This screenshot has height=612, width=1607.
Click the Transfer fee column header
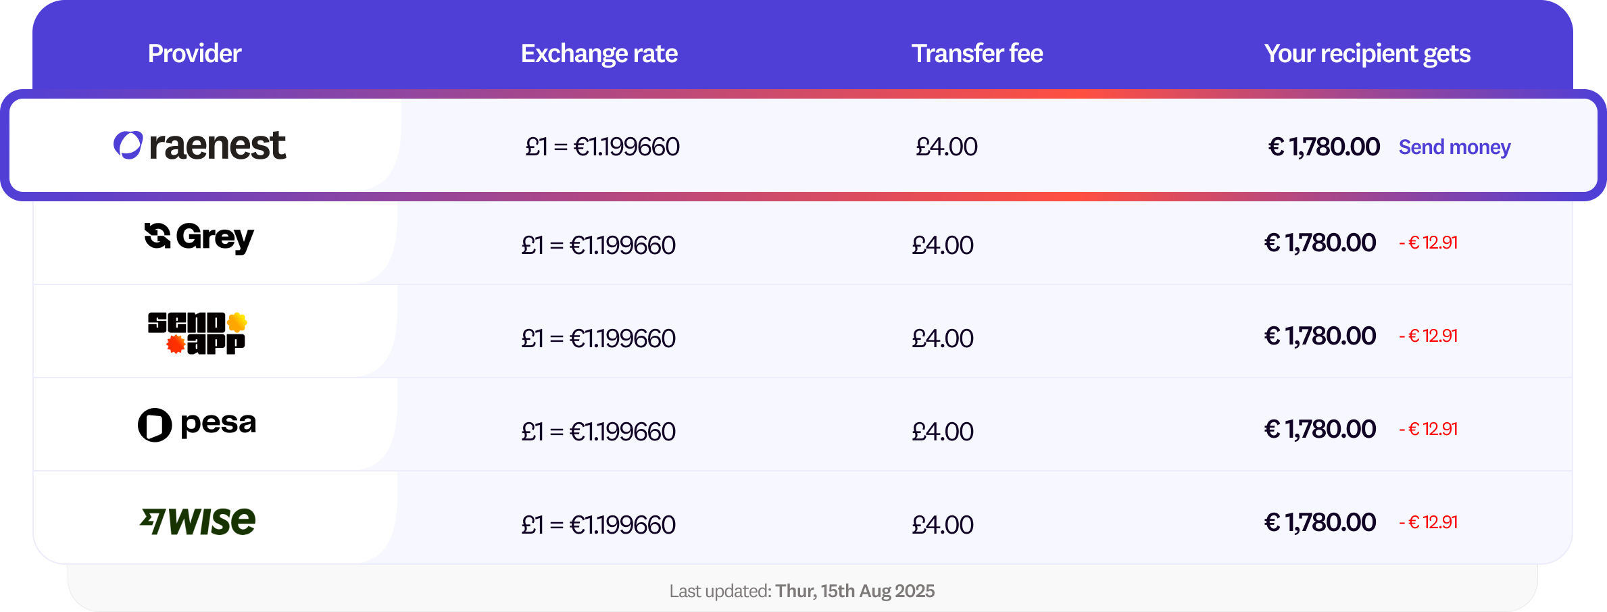click(976, 53)
